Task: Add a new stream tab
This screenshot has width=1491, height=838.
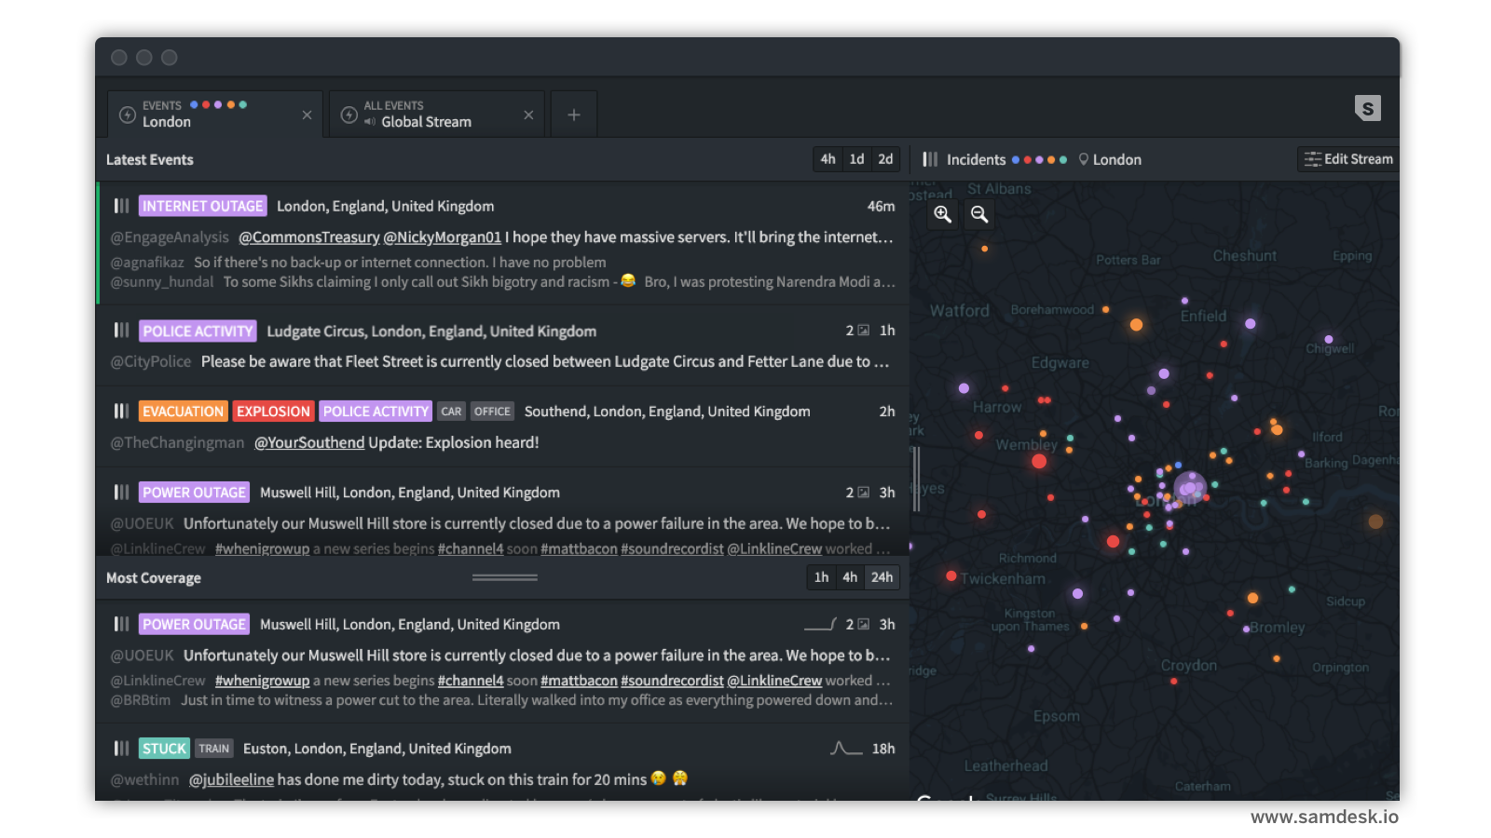Action: [574, 115]
